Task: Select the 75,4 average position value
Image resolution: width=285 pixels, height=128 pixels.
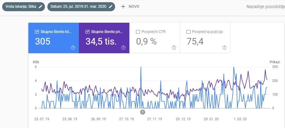Action: 195,42
